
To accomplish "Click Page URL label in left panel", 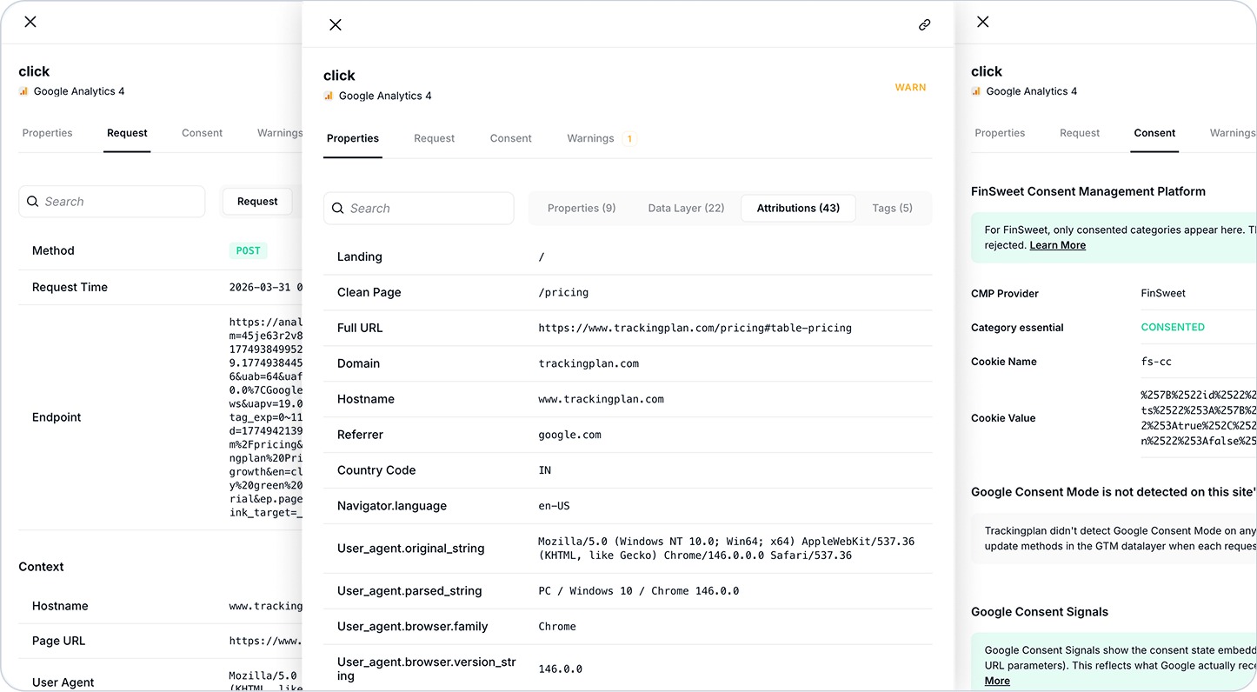I will tap(58, 641).
